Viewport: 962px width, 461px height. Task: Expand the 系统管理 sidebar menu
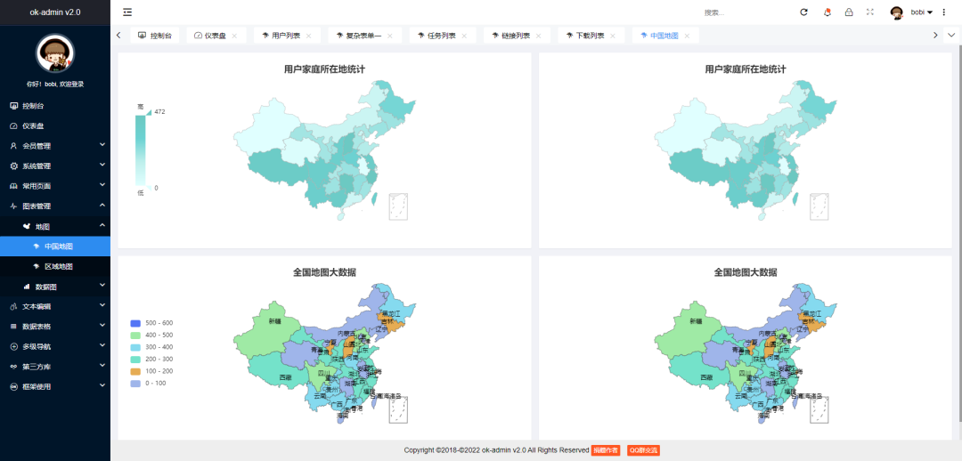pyautogui.click(x=55, y=166)
